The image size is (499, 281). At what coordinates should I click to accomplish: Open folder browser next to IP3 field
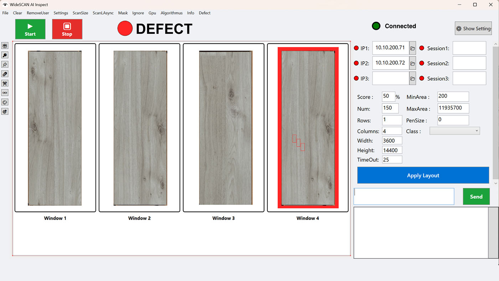tap(412, 78)
